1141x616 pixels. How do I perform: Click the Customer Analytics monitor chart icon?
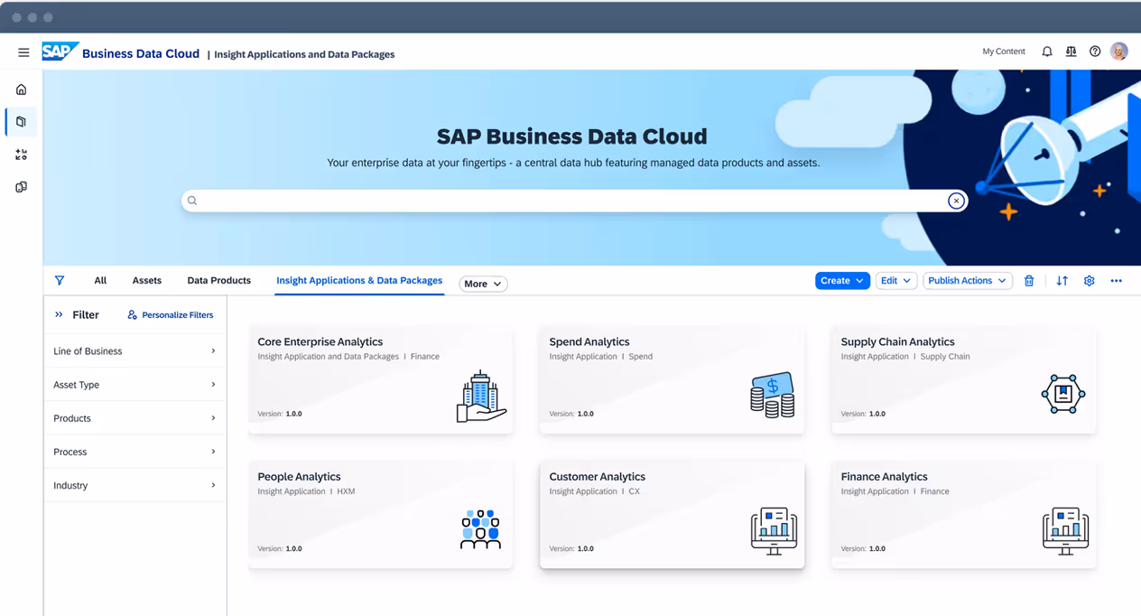tap(774, 530)
